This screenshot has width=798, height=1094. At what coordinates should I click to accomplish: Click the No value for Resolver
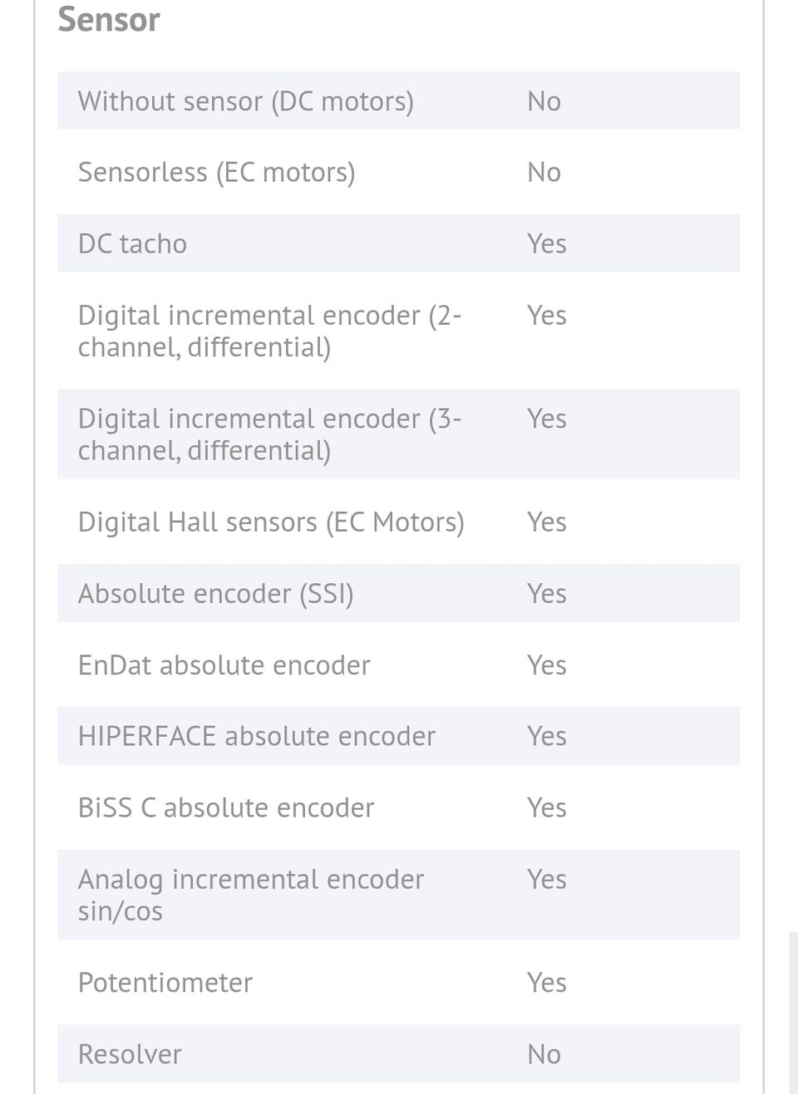point(544,1054)
